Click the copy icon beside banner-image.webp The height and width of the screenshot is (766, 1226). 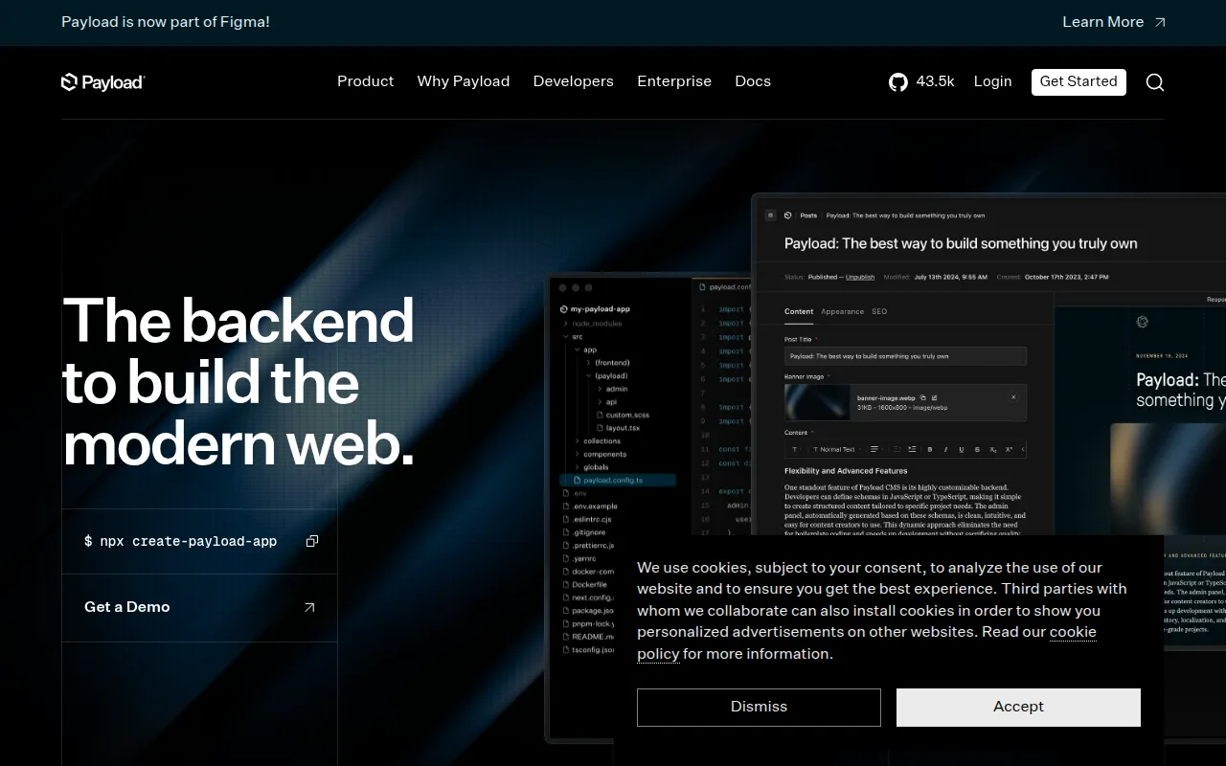click(x=922, y=397)
